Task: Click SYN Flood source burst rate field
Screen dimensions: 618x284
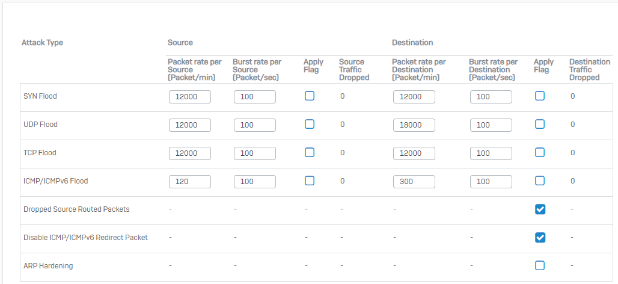Action: (x=254, y=97)
